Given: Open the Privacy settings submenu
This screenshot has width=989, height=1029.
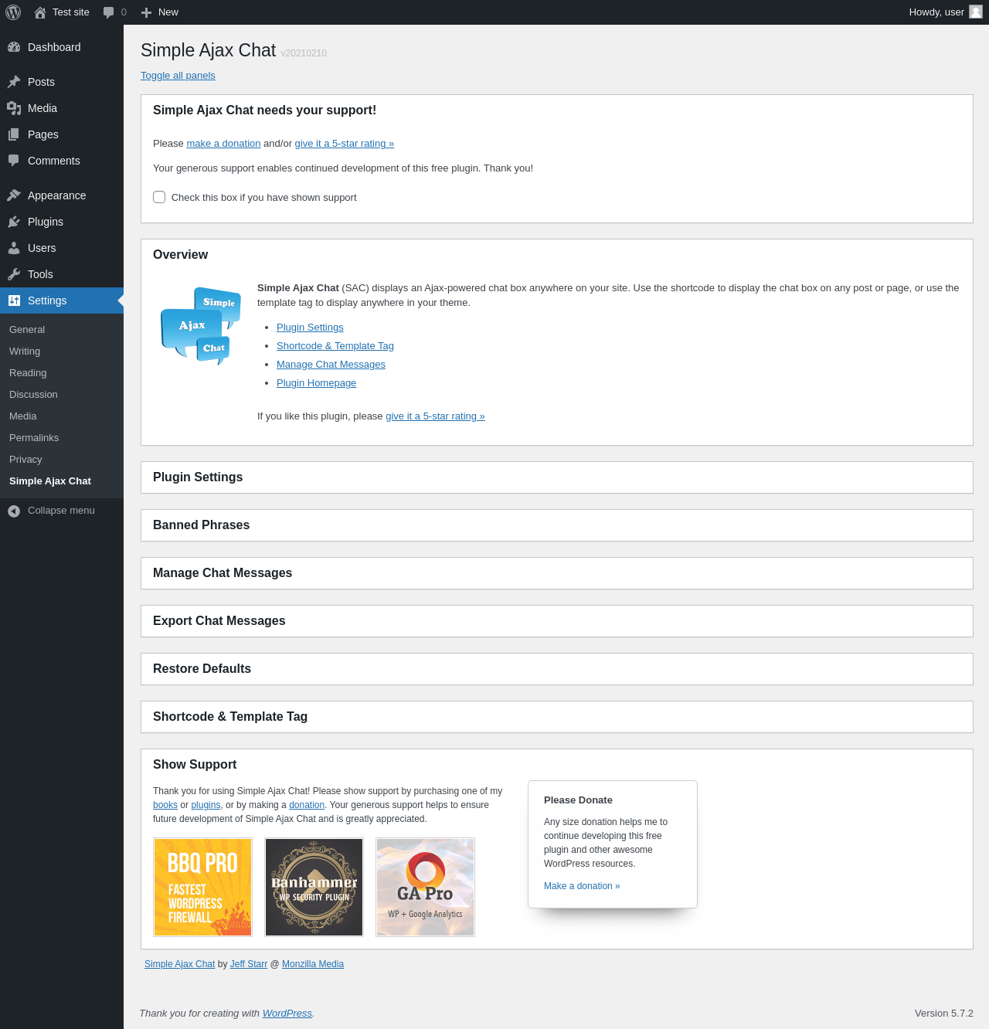Looking at the screenshot, I should (62, 460).
